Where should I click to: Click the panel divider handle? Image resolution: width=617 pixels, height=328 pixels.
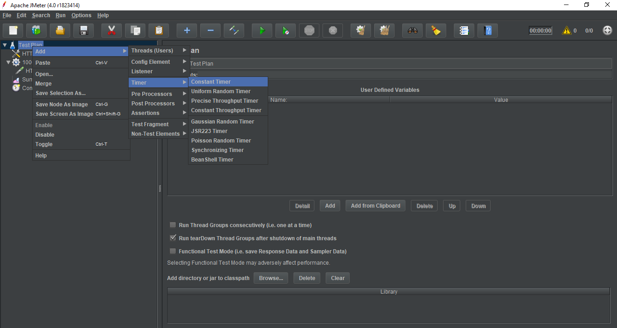[160, 189]
